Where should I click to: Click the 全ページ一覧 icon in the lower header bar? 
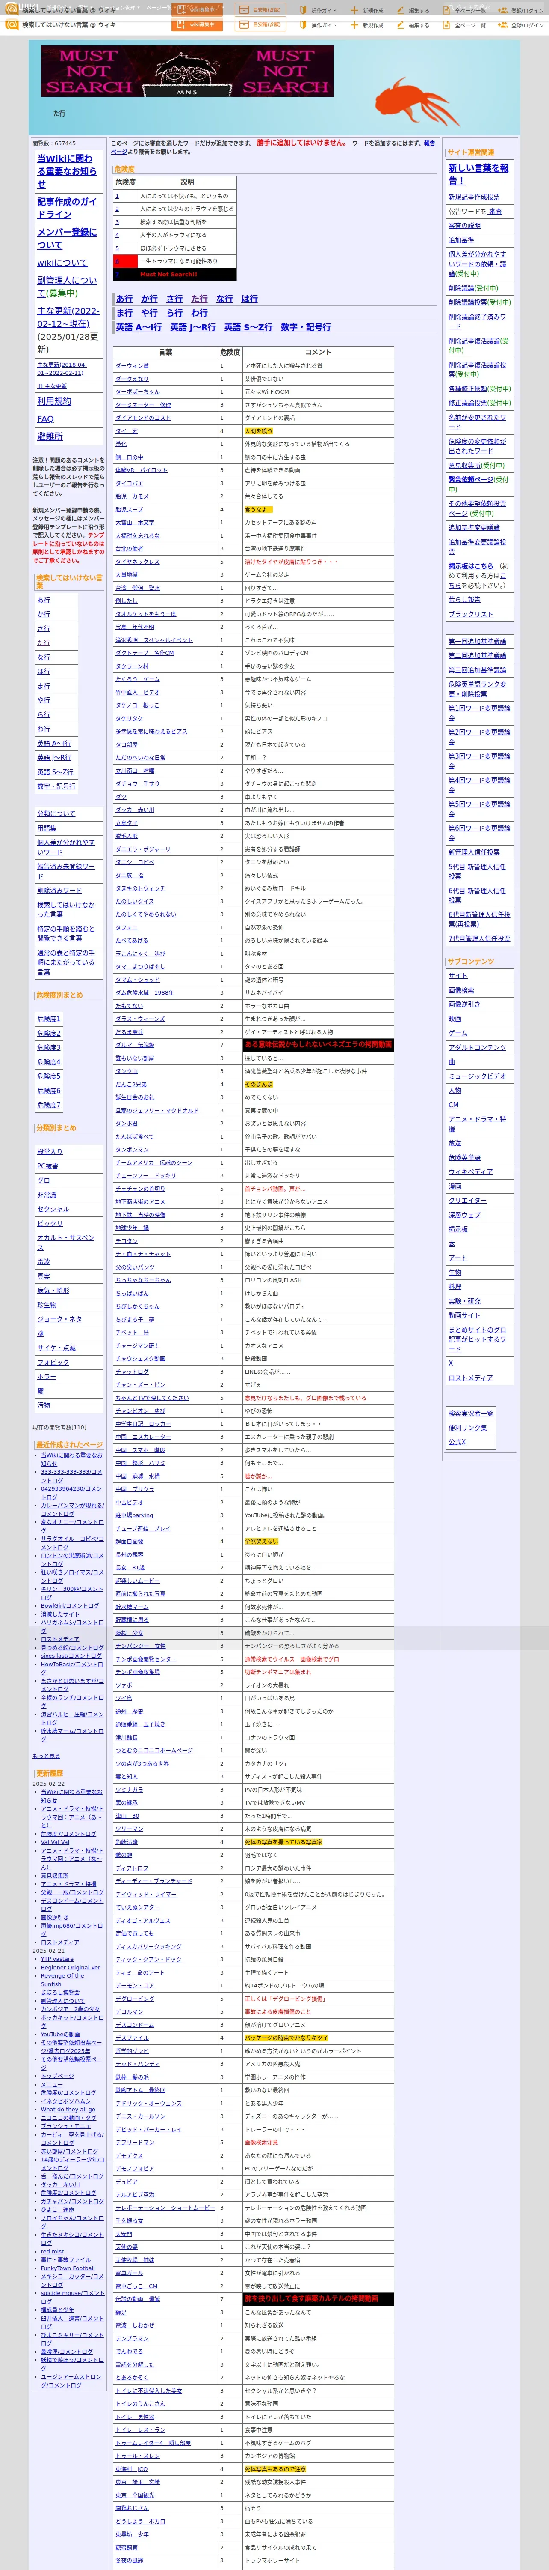tap(447, 25)
